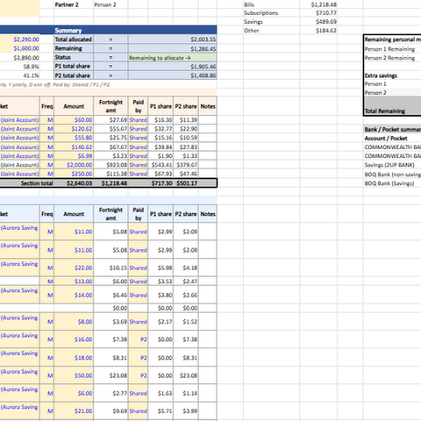Click the $717.30 section total P1 share

point(161,183)
